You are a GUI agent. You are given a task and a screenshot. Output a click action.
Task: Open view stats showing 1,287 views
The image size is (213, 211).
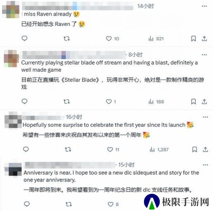pos(159,150)
